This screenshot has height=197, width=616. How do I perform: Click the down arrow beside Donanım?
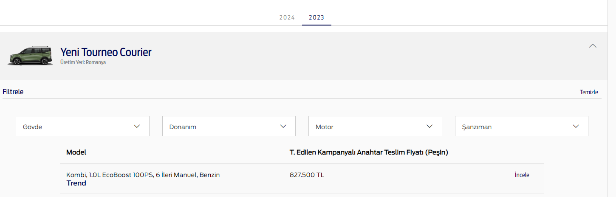coord(283,126)
